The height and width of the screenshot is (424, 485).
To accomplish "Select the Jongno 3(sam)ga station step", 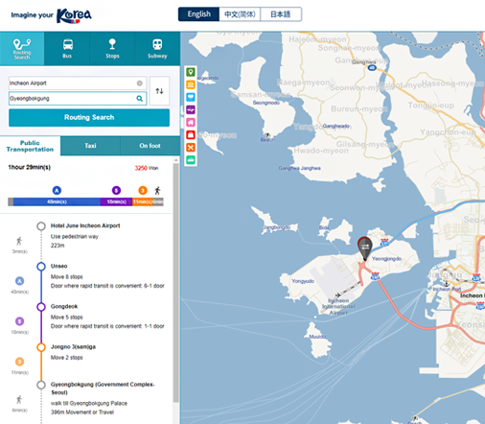I will [x=73, y=346].
